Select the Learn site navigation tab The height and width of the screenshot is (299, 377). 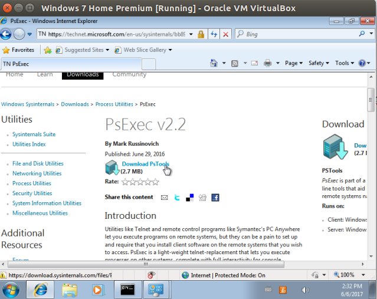[45, 74]
